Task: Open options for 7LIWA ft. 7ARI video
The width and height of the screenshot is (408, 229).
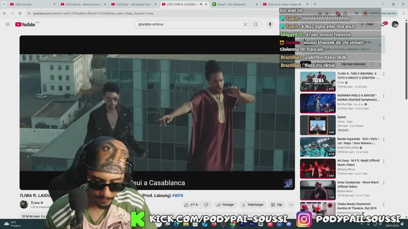Action: pos(384,74)
